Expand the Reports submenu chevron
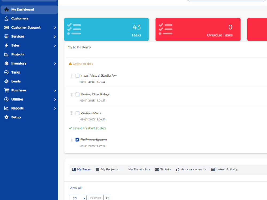The height and width of the screenshot is (200, 267). (x=55, y=109)
